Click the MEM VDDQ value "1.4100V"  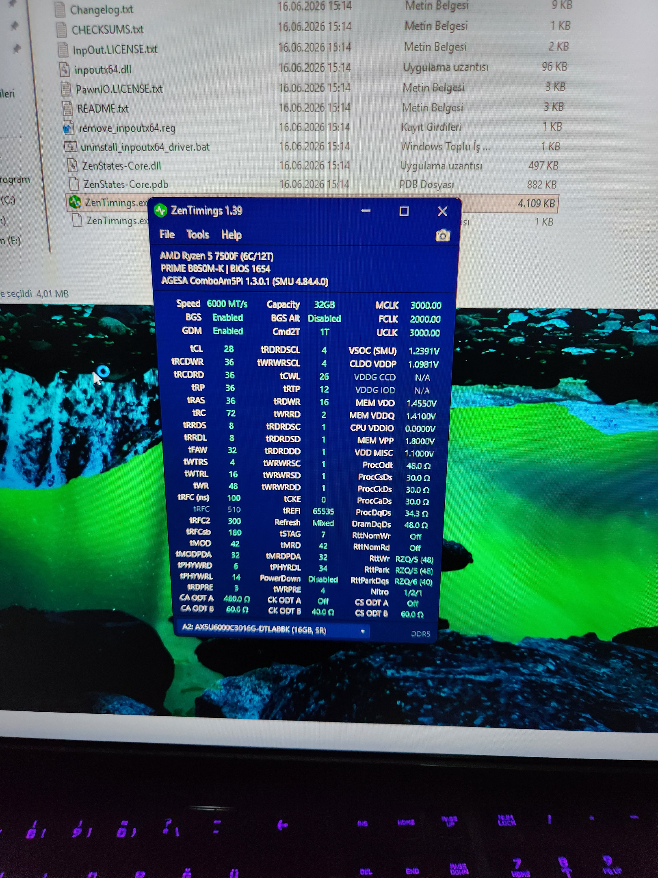(x=421, y=416)
